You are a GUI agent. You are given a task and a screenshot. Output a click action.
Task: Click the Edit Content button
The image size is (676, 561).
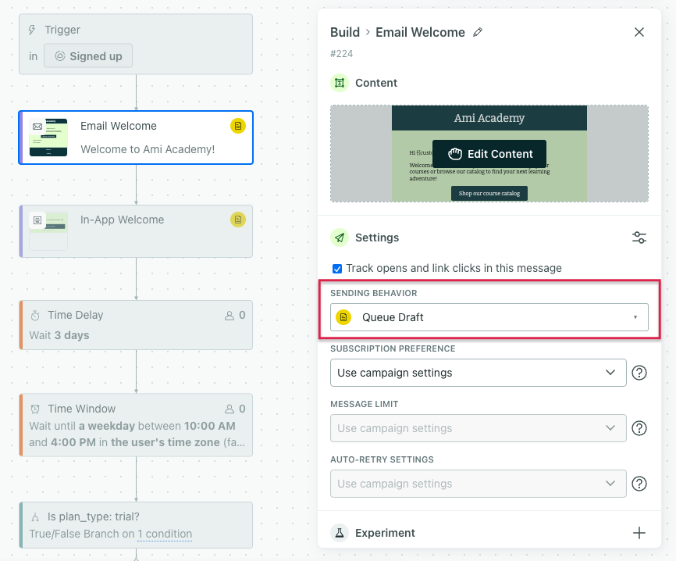[489, 154]
